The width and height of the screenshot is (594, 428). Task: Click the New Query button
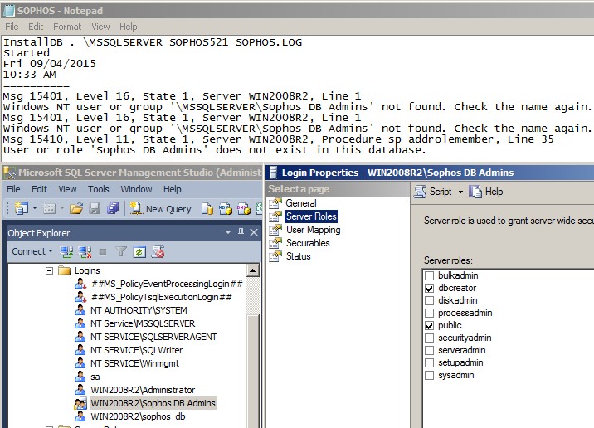[161, 209]
